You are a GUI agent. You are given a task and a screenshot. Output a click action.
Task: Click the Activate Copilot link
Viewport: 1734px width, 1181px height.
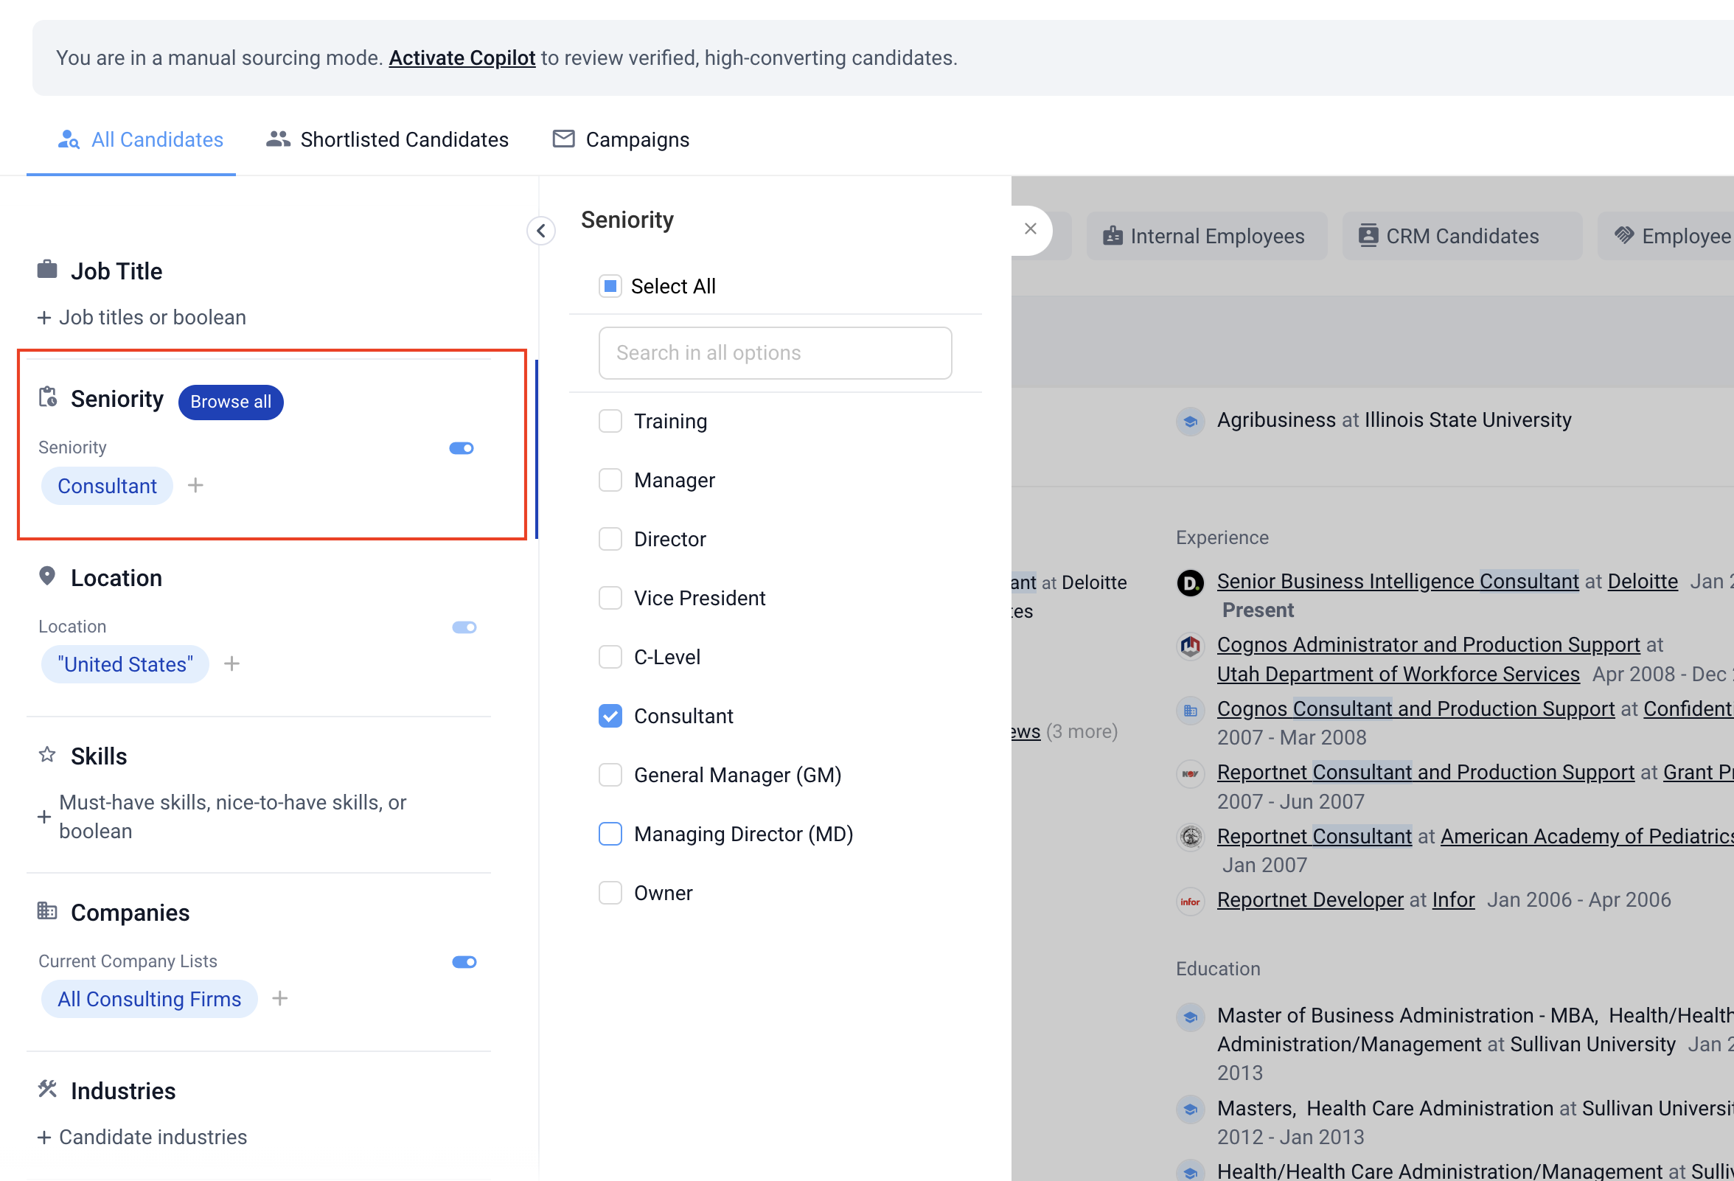[x=462, y=58]
